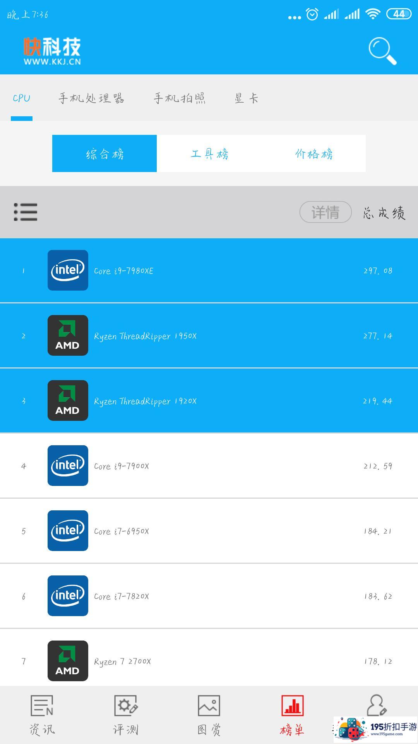
Task: Select the 综合榜 ranking tab
Action: [104, 153]
